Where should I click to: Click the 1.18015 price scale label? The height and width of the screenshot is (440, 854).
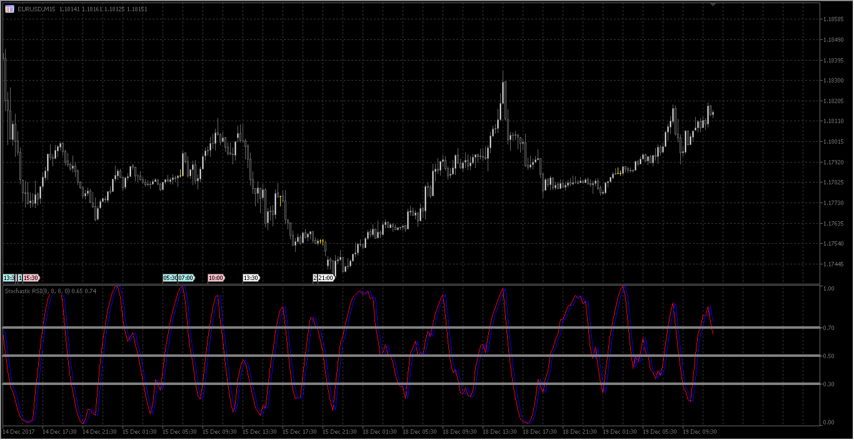point(834,142)
